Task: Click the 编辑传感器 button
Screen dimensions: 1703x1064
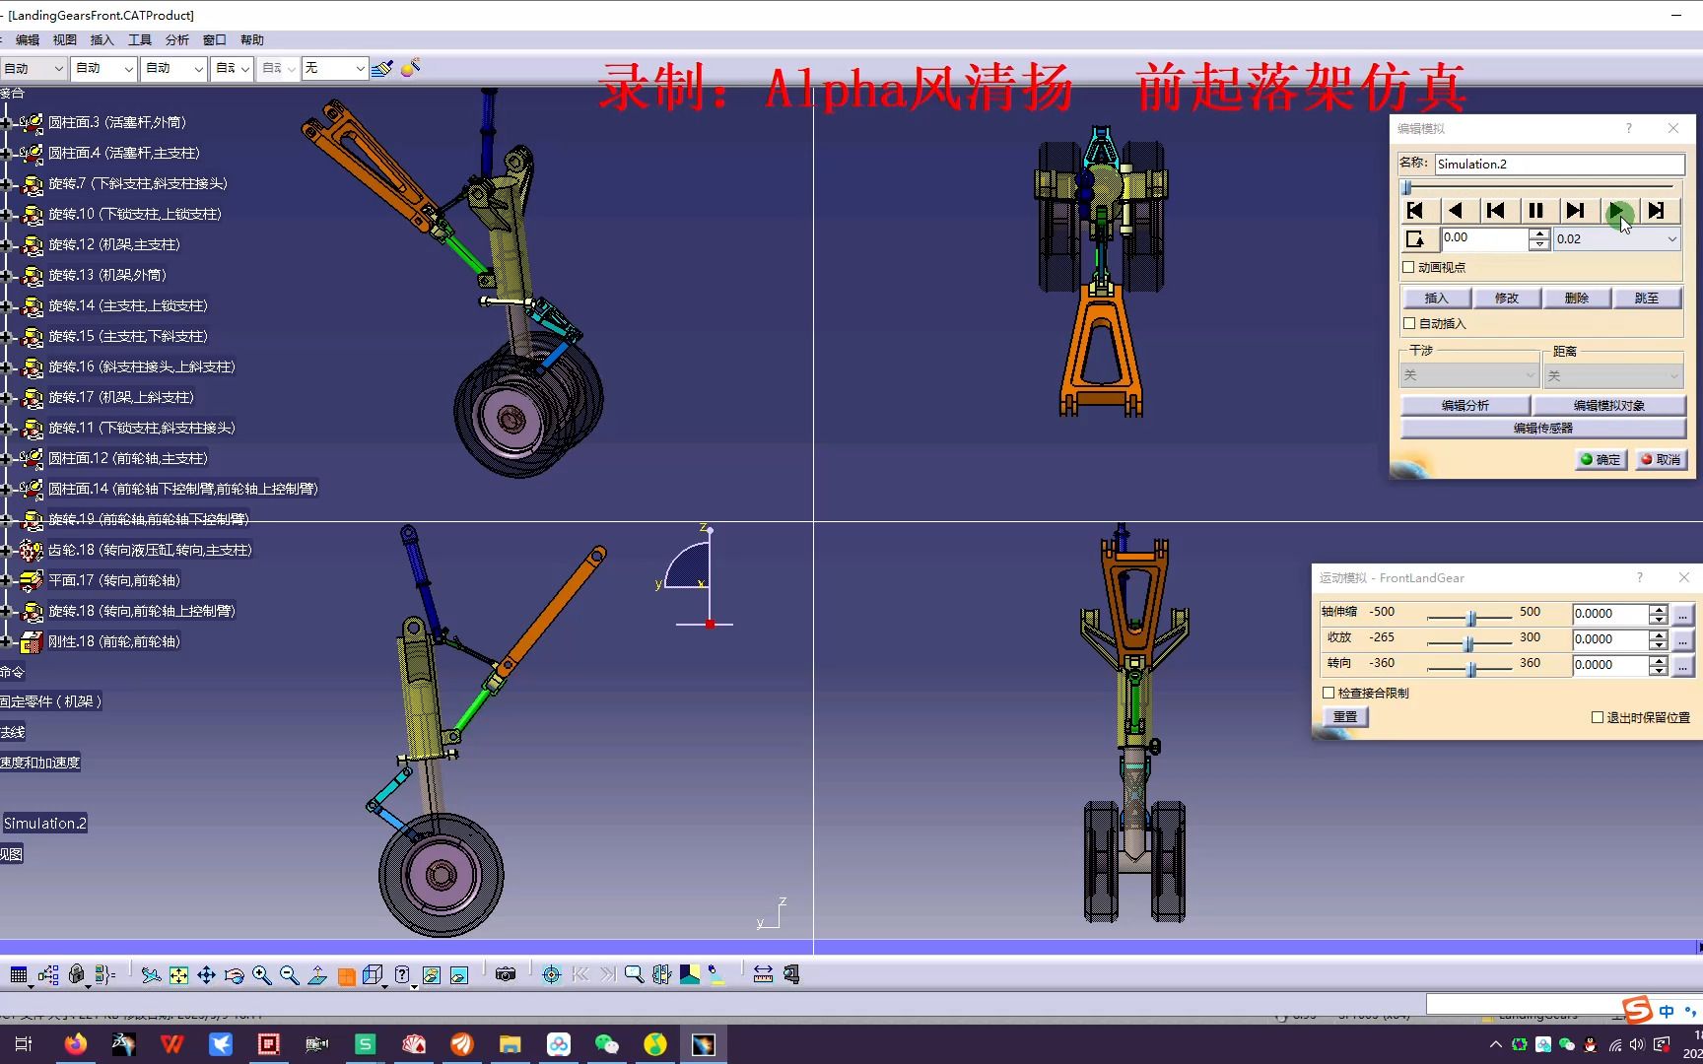Action: pyautogui.click(x=1542, y=428)
